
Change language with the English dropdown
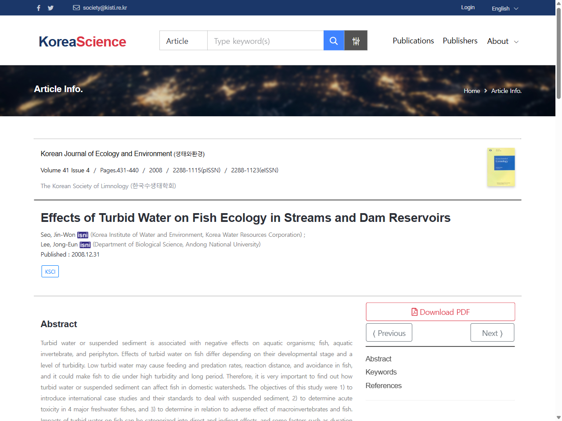coord(504,8)
